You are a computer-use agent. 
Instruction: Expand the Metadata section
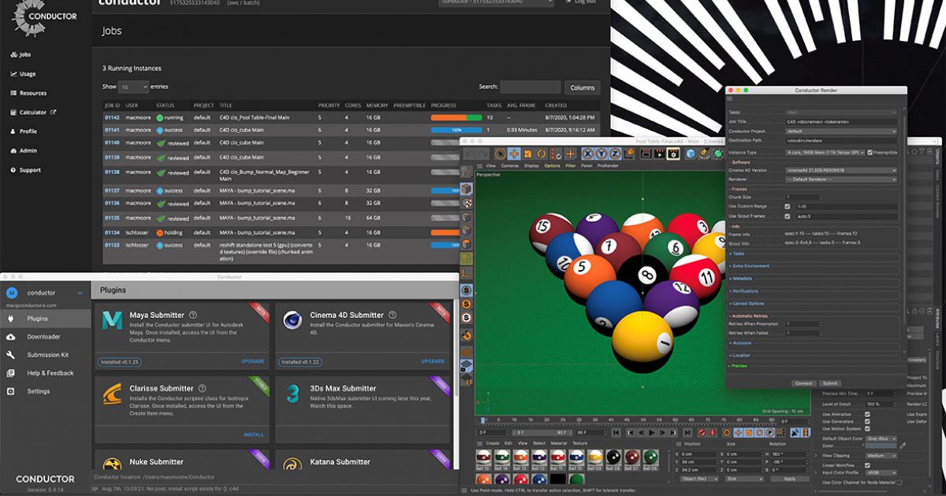pos(743,280)
